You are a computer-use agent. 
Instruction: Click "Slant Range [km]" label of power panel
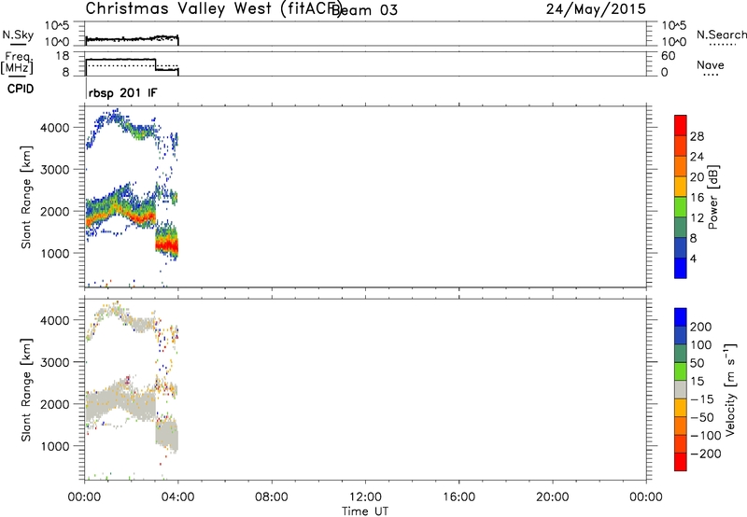(26, 197)
